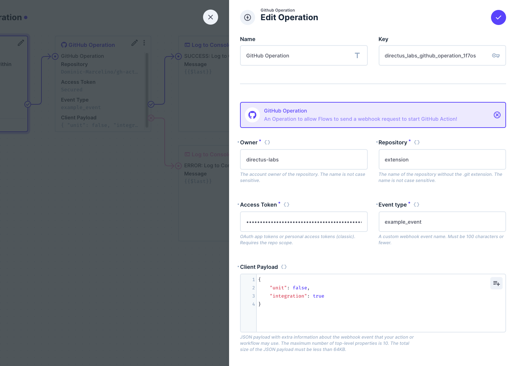Click the pencil icon on GitHub Operation card
The image size is (516, 366).
point(135,43)
